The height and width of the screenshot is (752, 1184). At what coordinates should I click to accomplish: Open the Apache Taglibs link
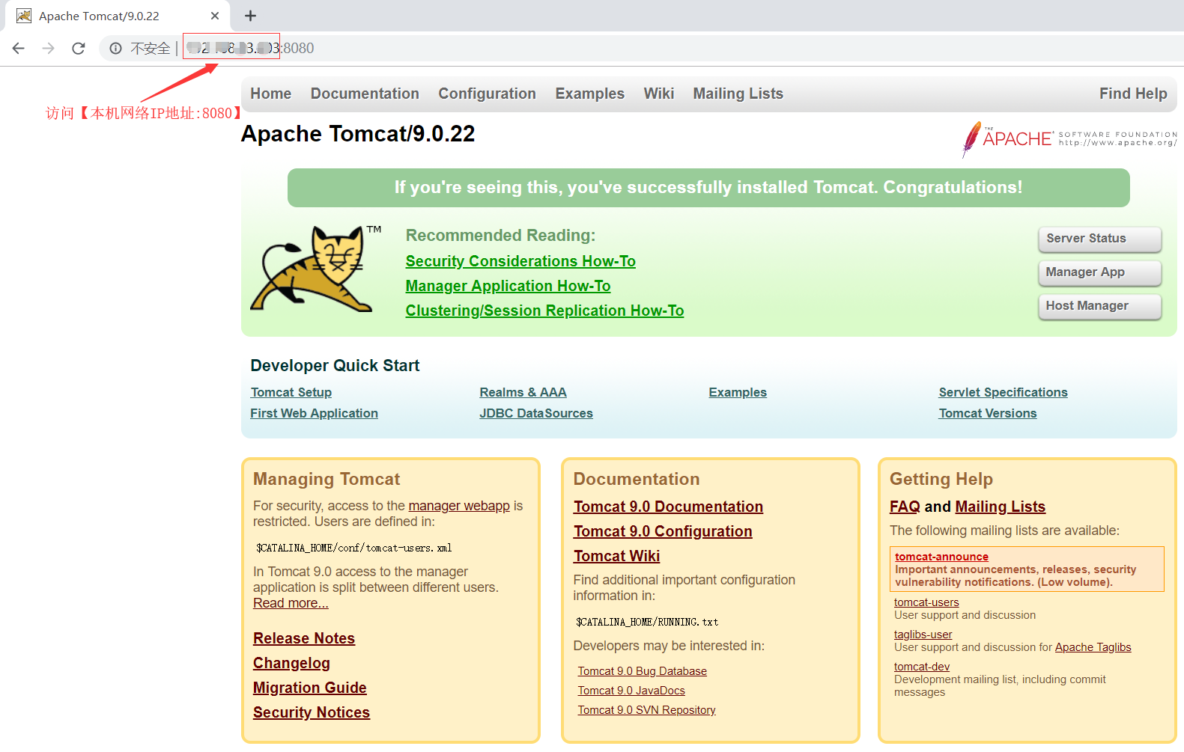coord(1093,647)
